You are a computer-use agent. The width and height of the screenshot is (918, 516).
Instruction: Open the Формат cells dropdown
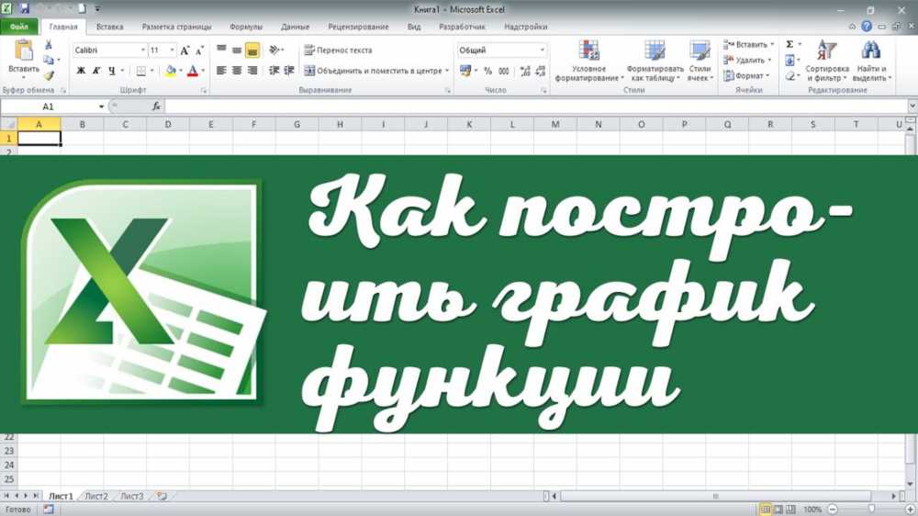[x=747, y=75]
